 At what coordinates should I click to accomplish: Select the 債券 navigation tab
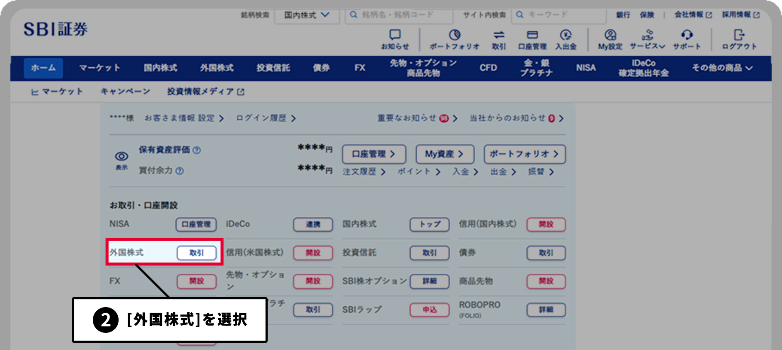pyautogui.click(x=321, y=68)
